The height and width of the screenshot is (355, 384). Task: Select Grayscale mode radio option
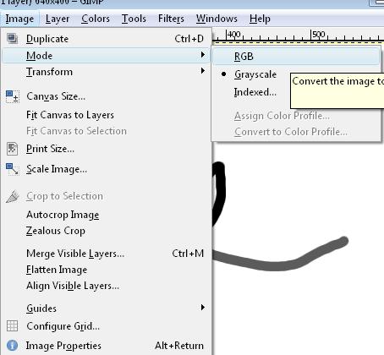pyautogui.click(x=223, y=74)
